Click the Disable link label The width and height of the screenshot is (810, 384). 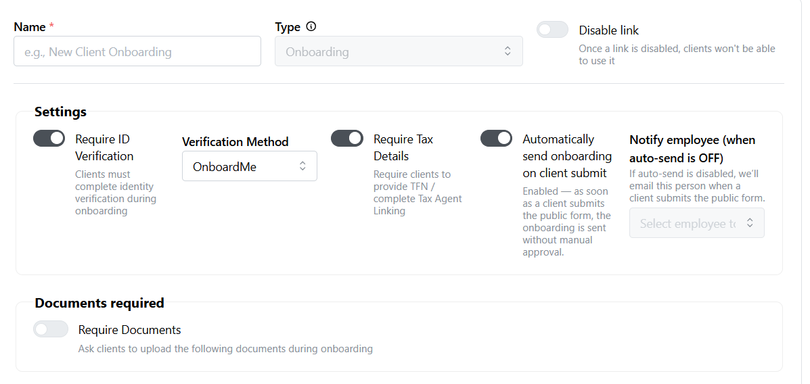click(x=608, y=30)
